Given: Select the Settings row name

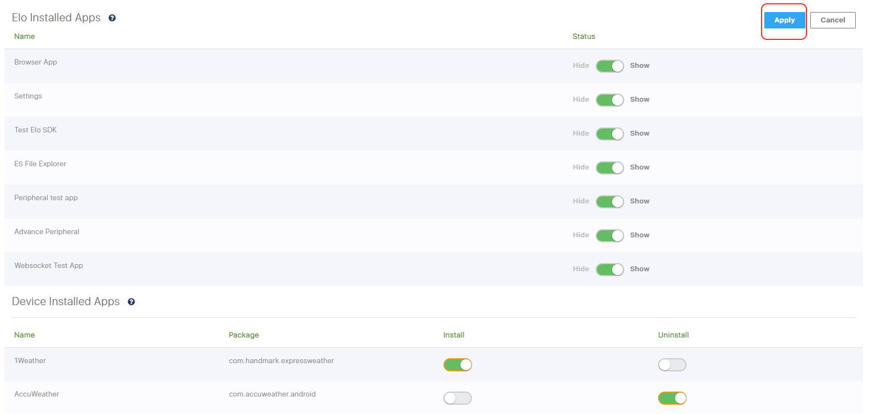Looking at the screenshot, I should pos(28,96).
